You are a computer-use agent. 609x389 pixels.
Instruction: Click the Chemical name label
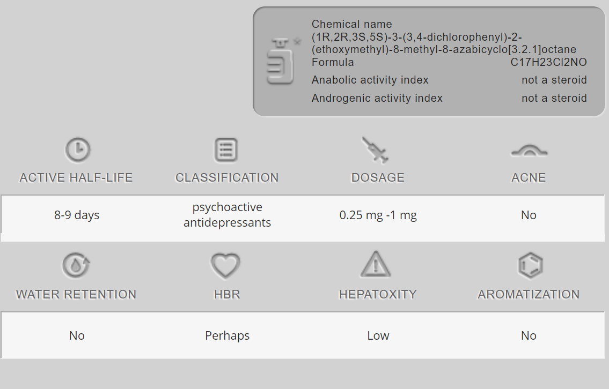pyautogui.click(x=351, y=24)
